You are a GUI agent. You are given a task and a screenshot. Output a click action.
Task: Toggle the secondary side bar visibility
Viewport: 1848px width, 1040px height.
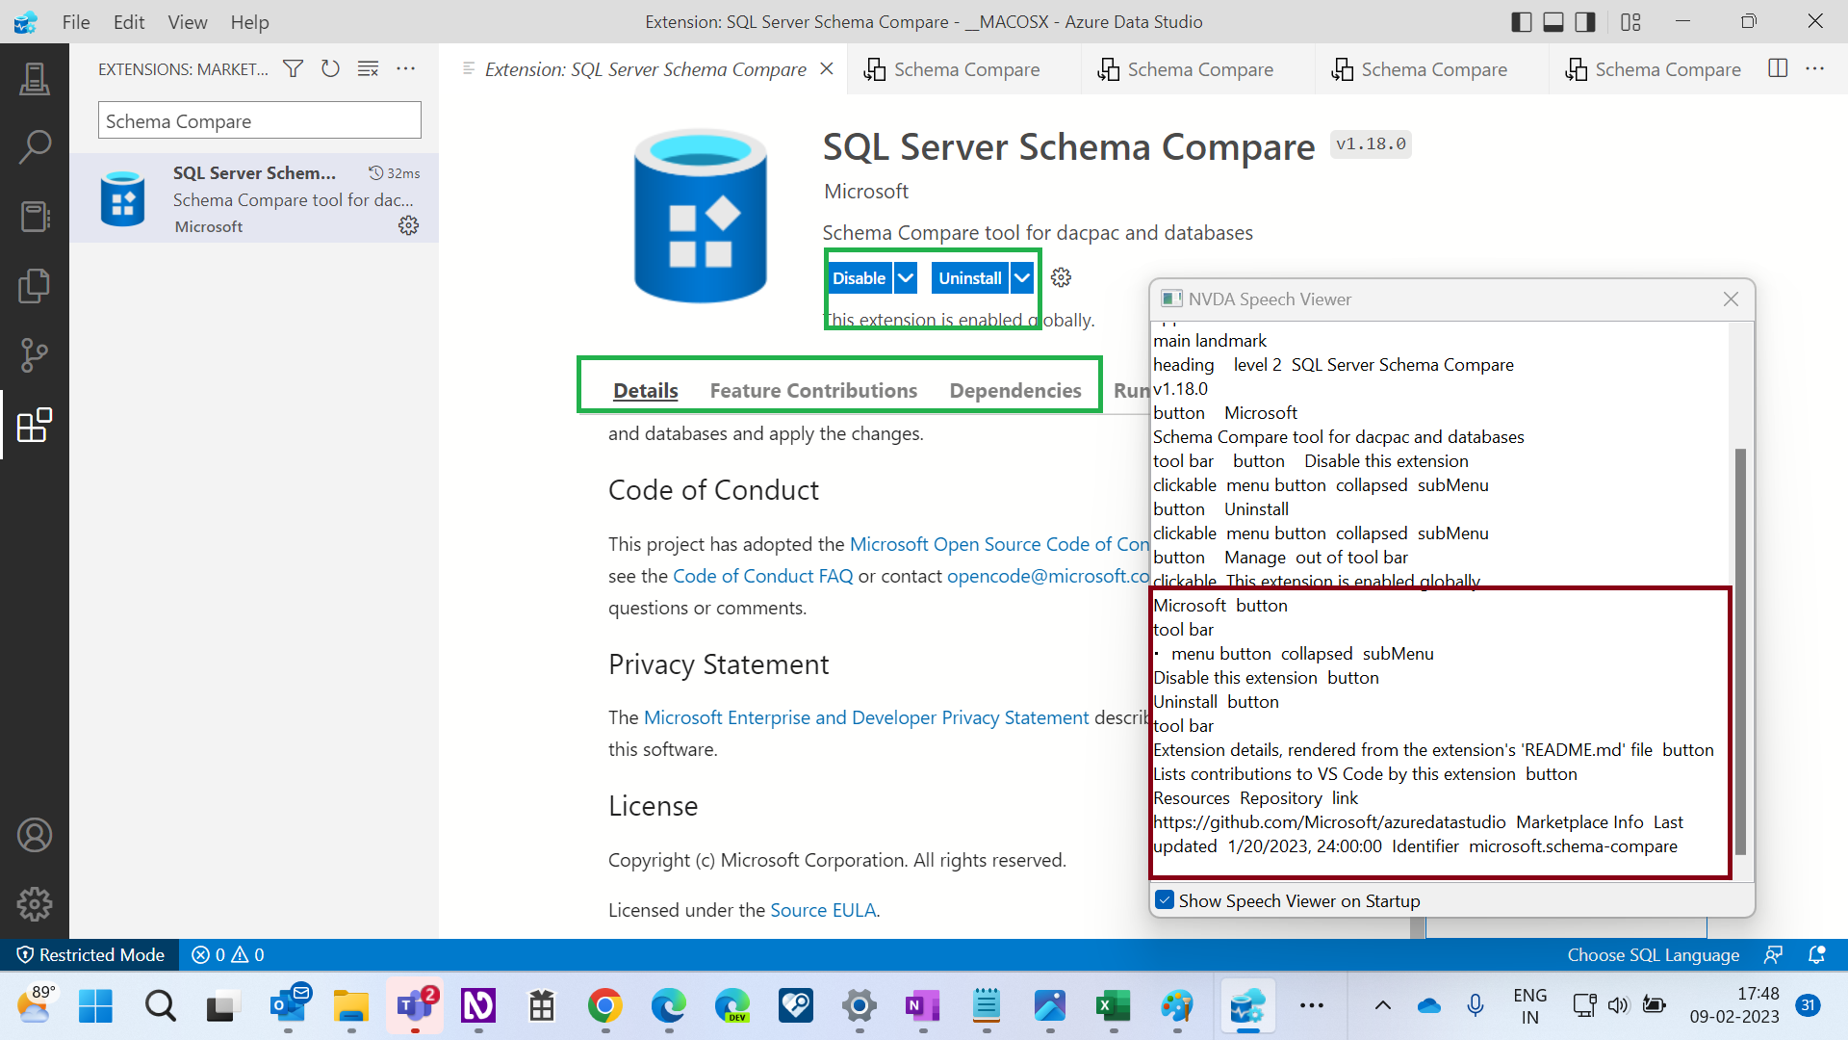pos(1584,21)
